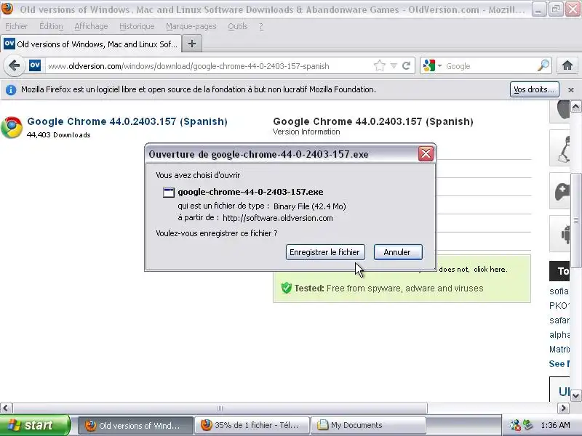Open the Google Chrome 44.0.2403.157 (Spanish) link
Image resolution: width=582 pixels, height=436 pixels.
click(x=127, y=121)
